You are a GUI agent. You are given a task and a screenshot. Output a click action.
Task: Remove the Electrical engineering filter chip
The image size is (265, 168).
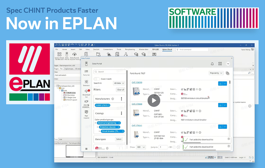coord(119,123)
